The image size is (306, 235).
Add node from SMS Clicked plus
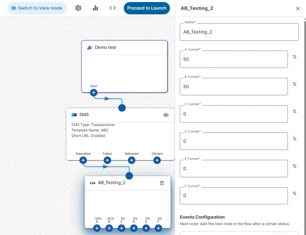(157, 160)
